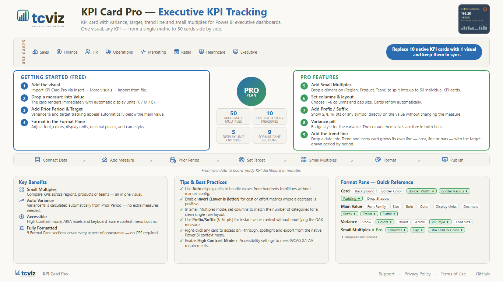This screenshot has height=282, width=503.
Task: Click step 2 Drop a measure into Value
Action: (58, 97)
